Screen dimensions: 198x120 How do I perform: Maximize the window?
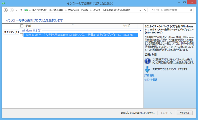(184, 2)
